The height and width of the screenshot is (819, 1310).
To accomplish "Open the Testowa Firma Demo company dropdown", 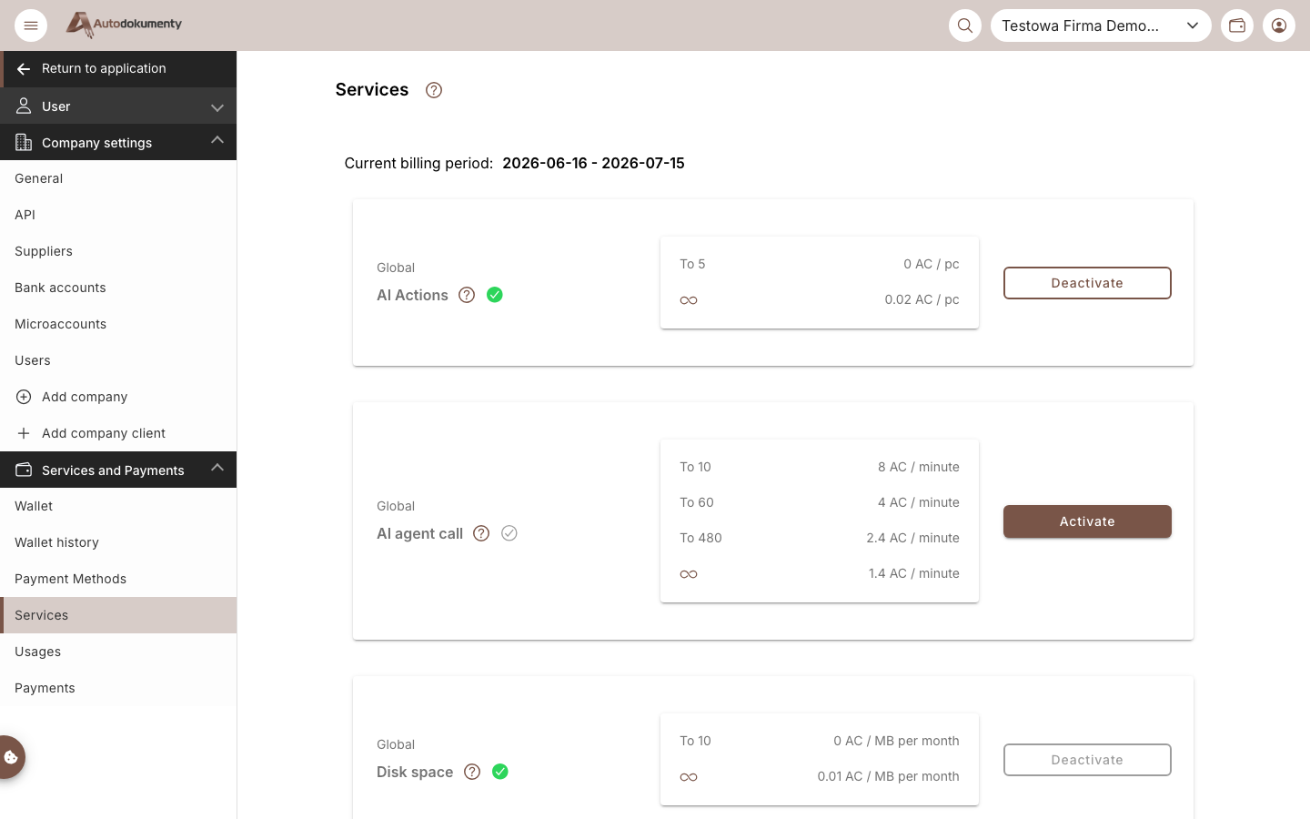I will coord(1101,25).
